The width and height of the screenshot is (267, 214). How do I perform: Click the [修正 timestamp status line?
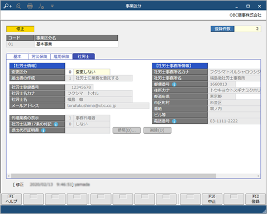tap(51, 184)
